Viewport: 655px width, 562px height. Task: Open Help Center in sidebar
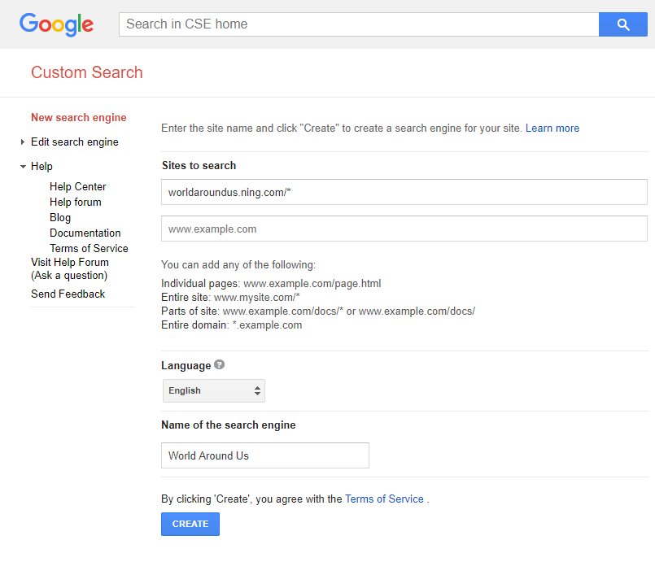click(77, 186)
